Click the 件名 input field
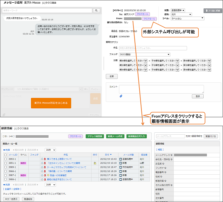 click(x=153, y=48)
